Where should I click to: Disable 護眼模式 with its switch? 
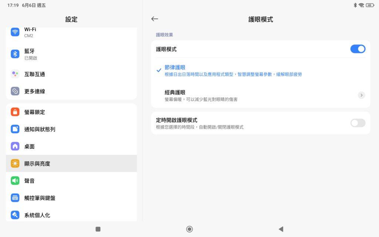point(358,49)
